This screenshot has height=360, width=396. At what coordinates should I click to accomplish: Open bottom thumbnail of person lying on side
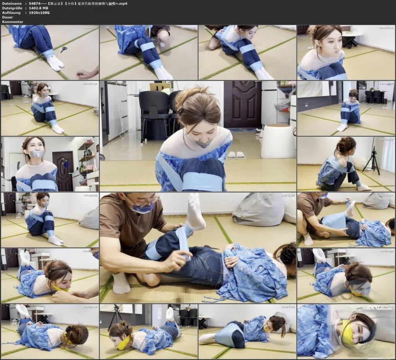coord(247,331)
